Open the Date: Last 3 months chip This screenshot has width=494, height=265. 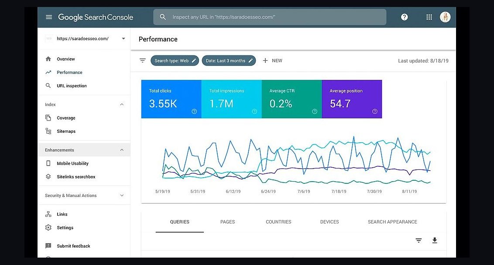[x=229, y=61]
